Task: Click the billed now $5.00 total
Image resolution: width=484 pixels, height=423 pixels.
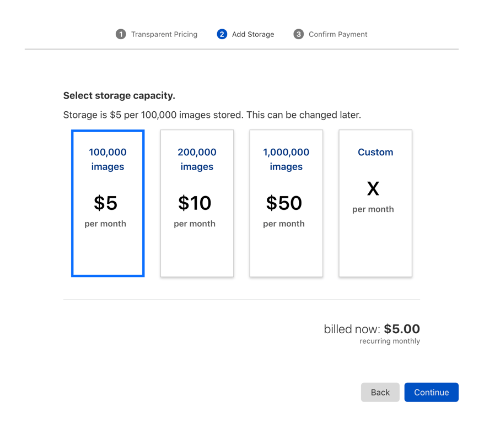Action: (x=372, y=329)
